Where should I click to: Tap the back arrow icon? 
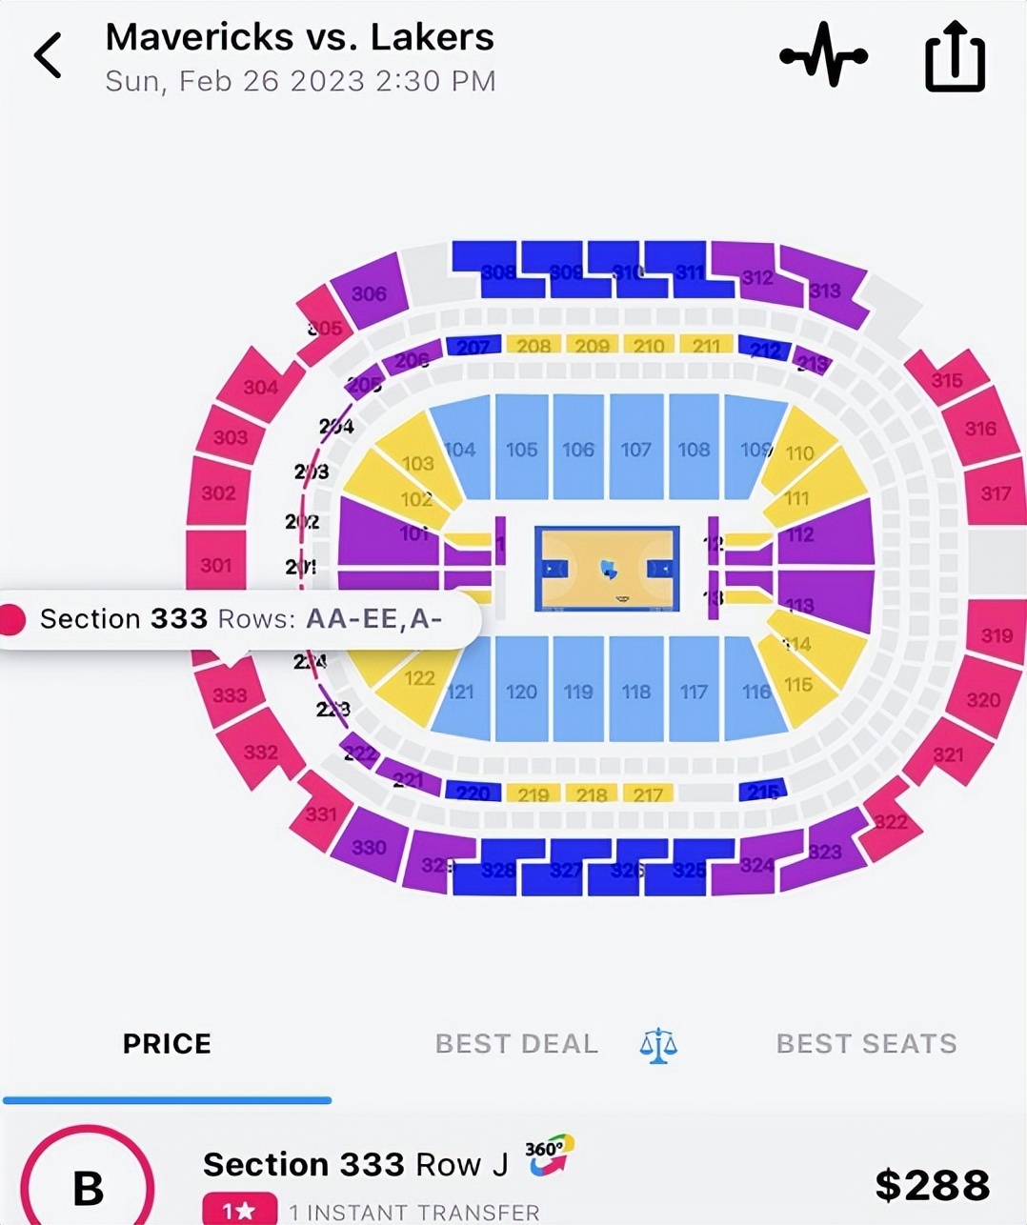(x=48, y=55)
